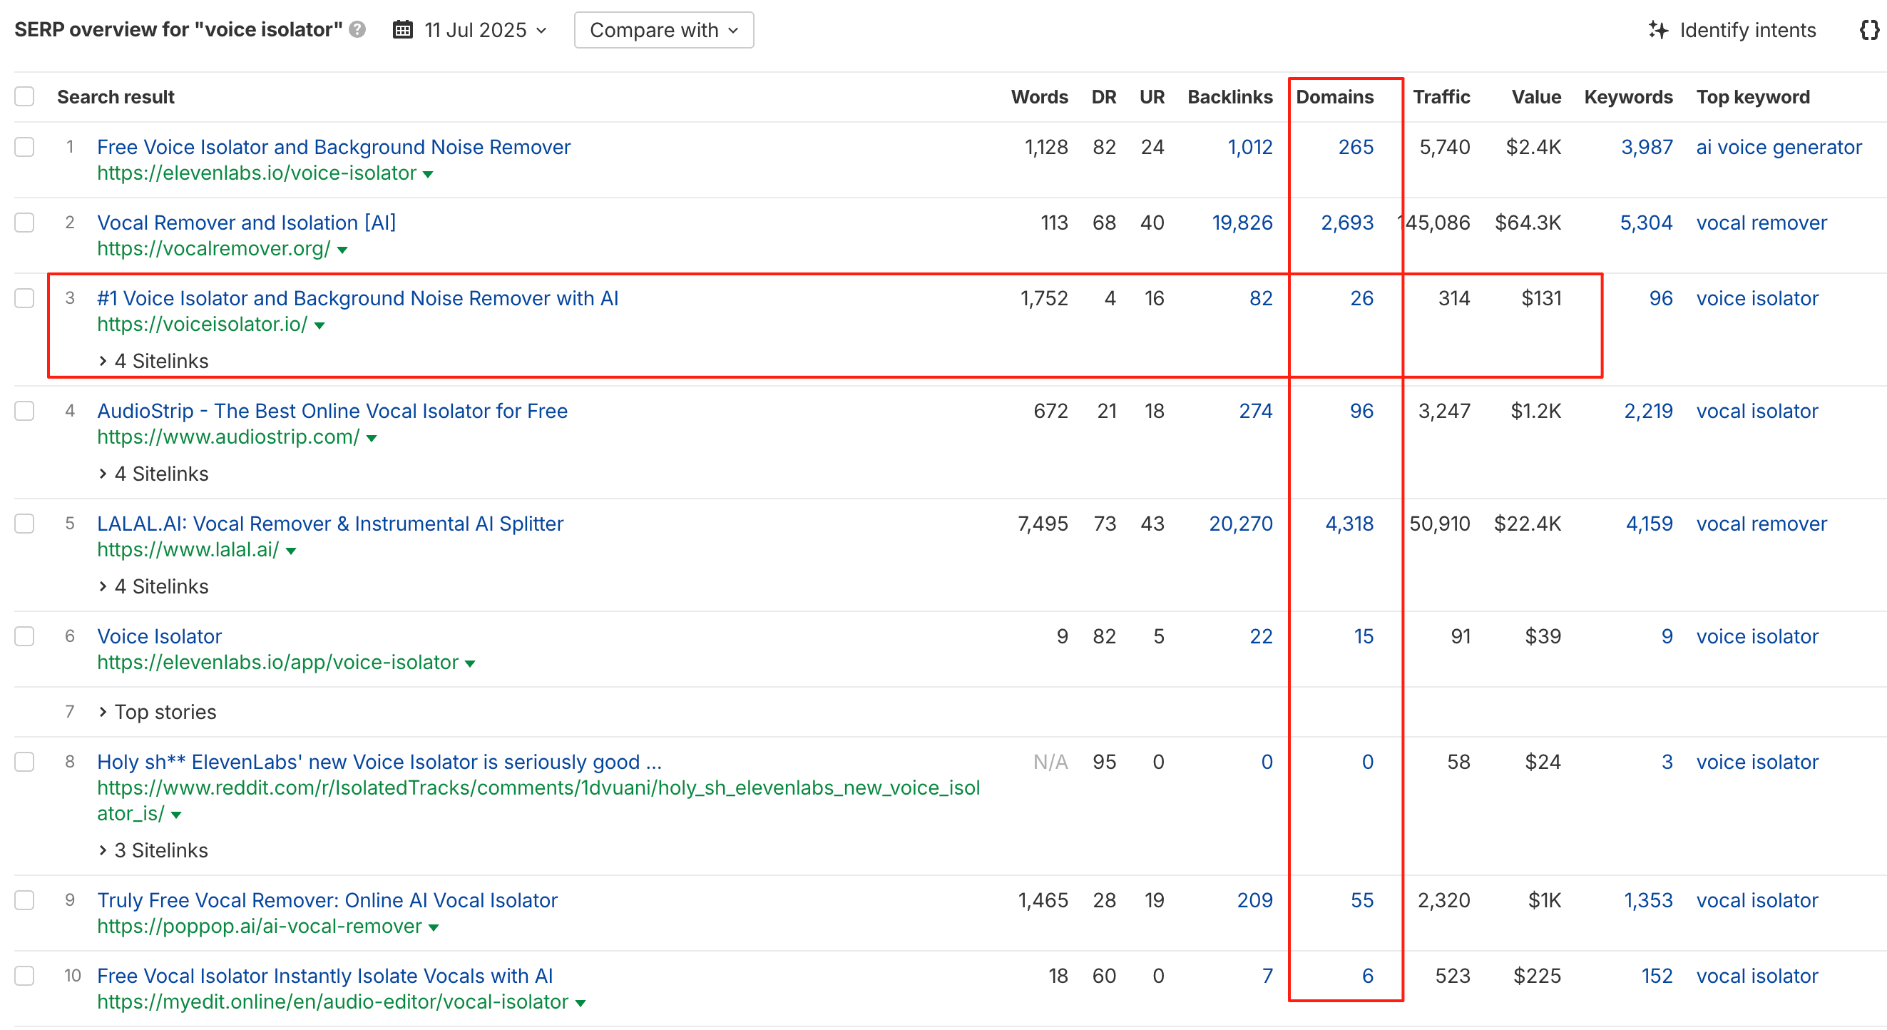Click green arrow beside poppop.ai URL

[434, 927]
